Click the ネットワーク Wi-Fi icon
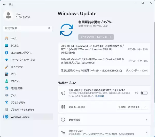155x137 pixels. coord(7,60)
